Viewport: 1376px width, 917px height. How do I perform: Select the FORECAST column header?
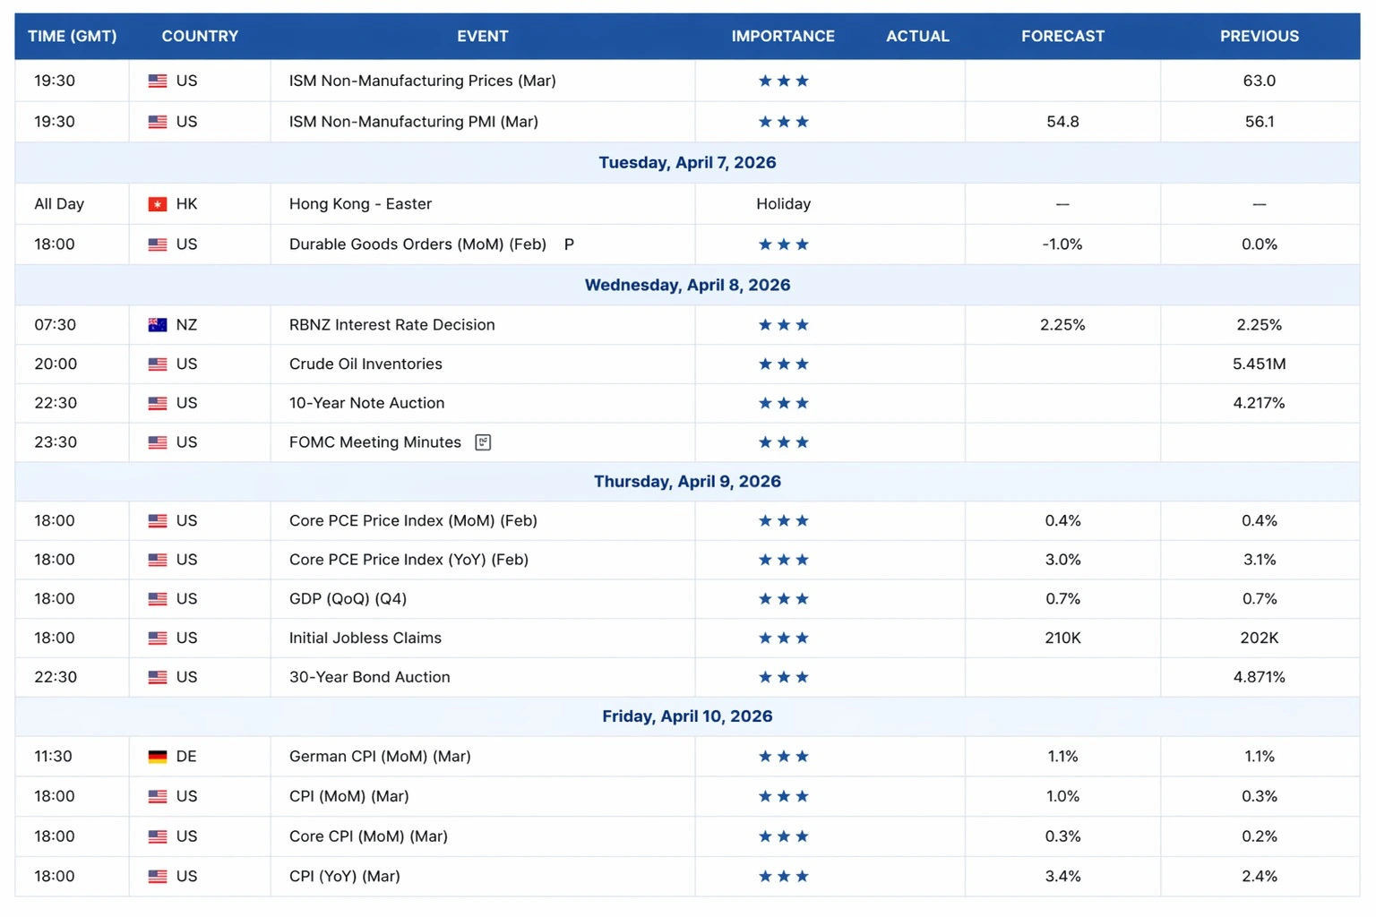tap(1062, 37)
